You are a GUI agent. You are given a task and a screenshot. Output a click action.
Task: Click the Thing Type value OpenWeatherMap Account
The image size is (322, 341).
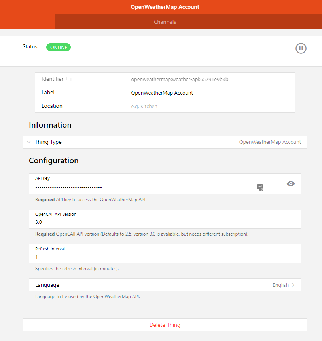click(270, 142)
